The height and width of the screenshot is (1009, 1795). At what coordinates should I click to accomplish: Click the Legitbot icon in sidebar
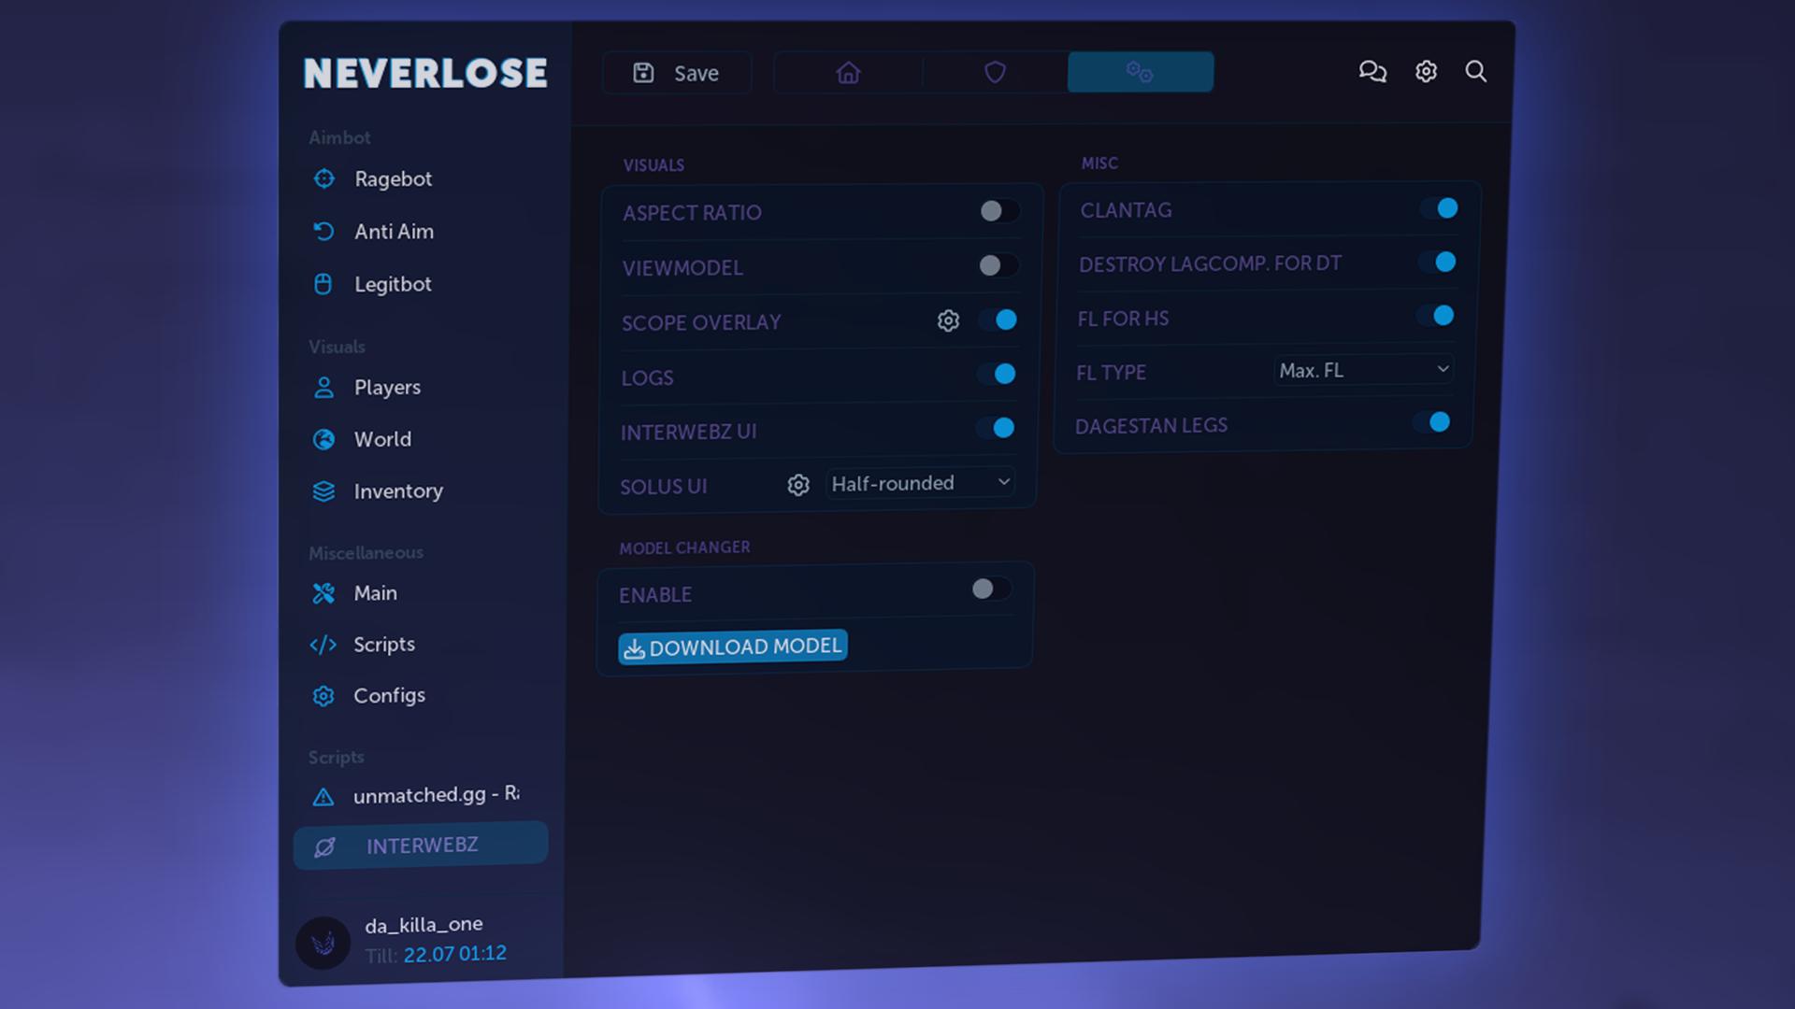coord(323,284)
